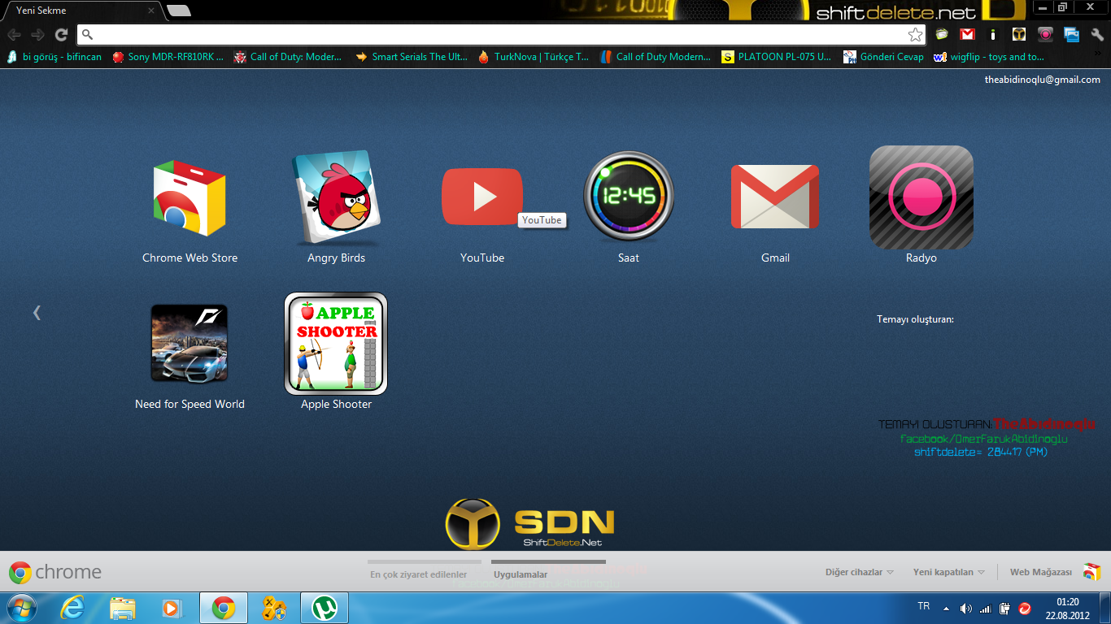Go to previous page with left arrow

[x=37, y=312]
